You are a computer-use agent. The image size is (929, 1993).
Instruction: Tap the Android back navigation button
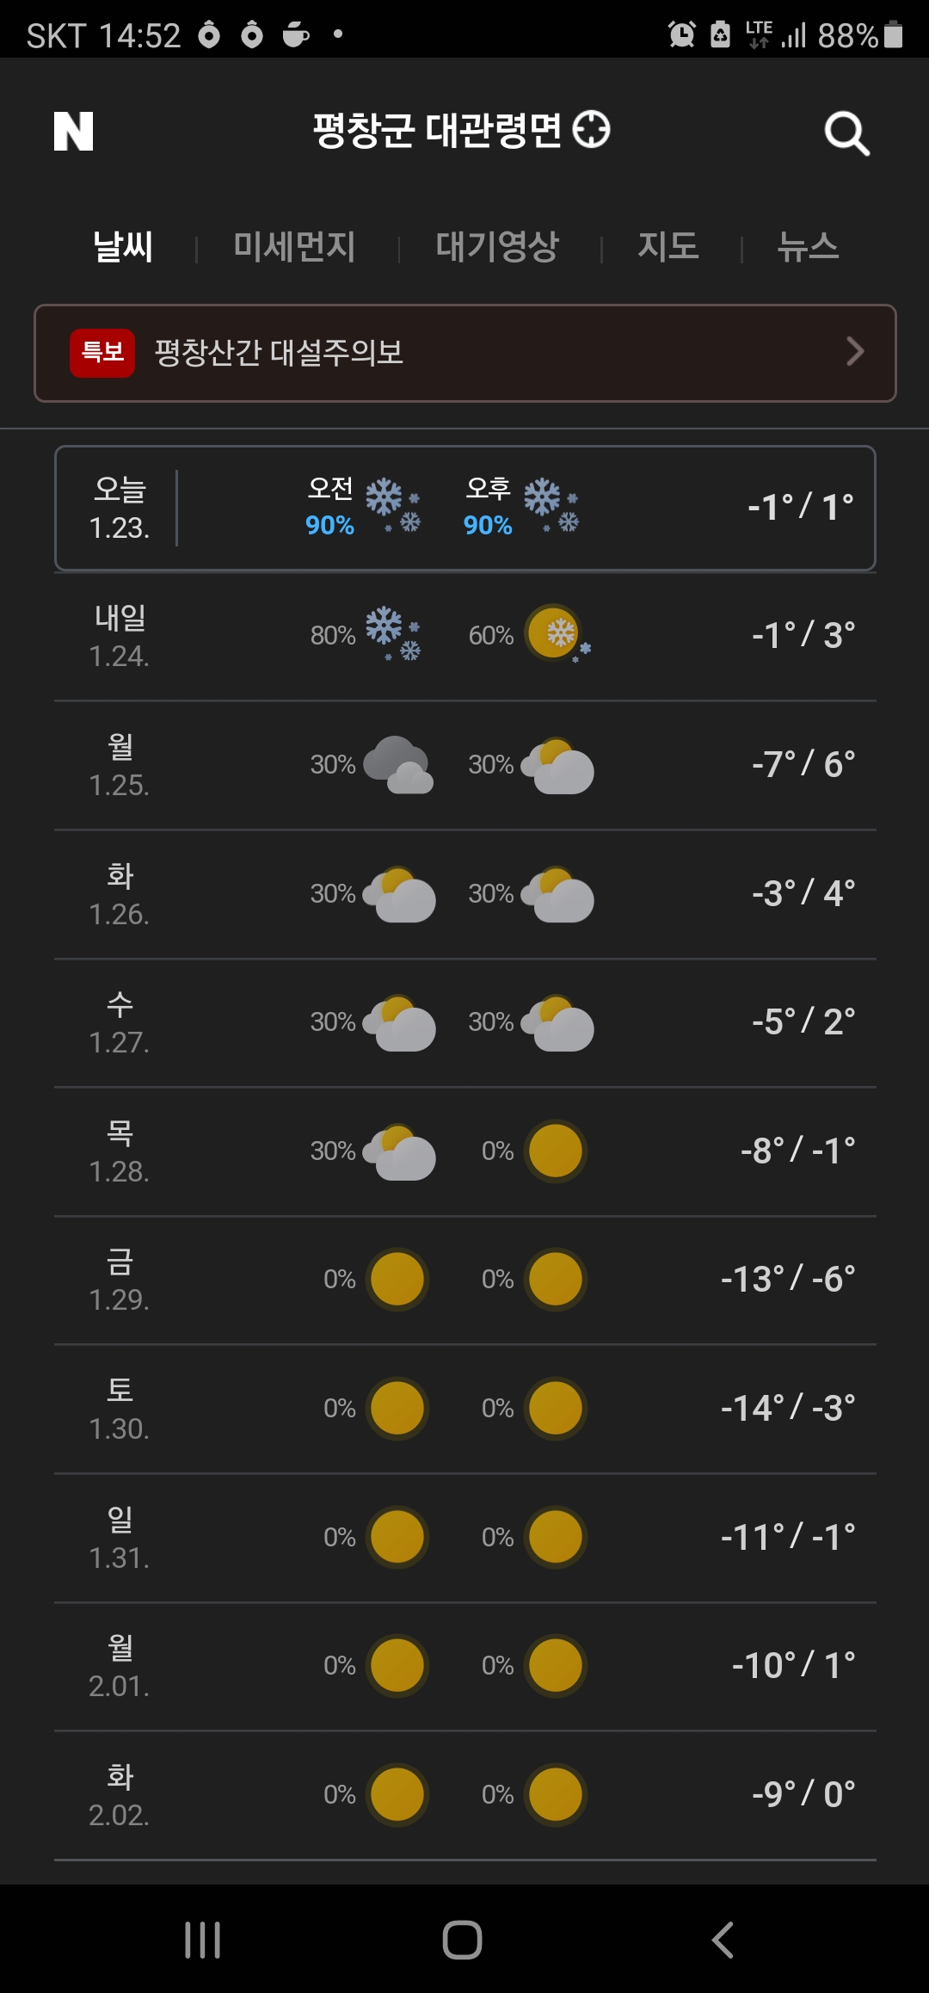click(x=723, y=1940)
